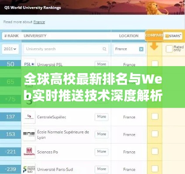
Task: Open the Sciences Po name link
Action: point(48,152)
